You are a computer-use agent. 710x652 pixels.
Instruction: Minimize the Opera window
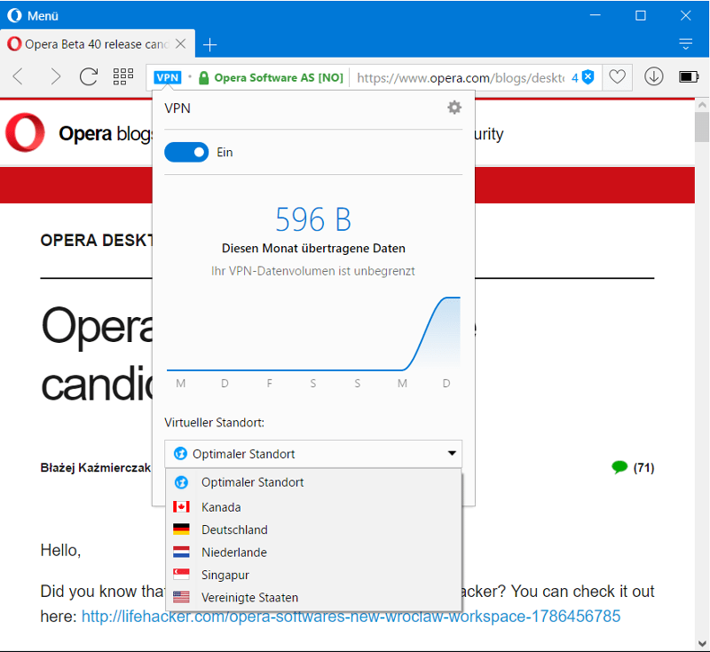pos(596,15)
